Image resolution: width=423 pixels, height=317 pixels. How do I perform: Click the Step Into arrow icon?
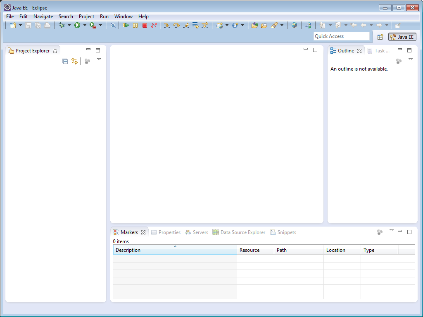167,25
